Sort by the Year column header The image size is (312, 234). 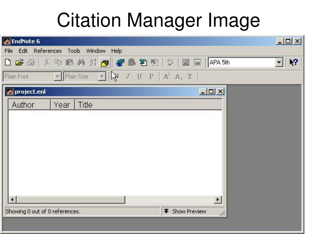tap(62, 105)
